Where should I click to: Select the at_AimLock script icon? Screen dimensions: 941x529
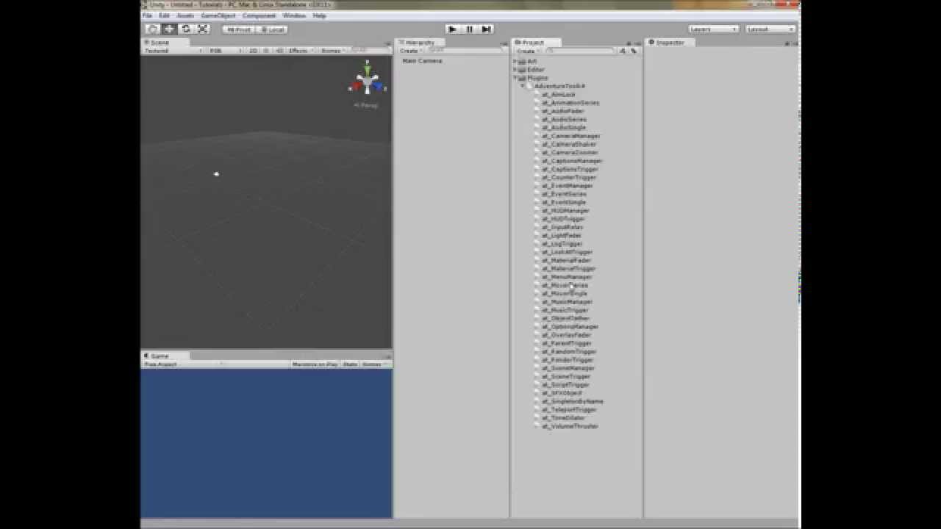pyautogui.click(x=537, y=95)
